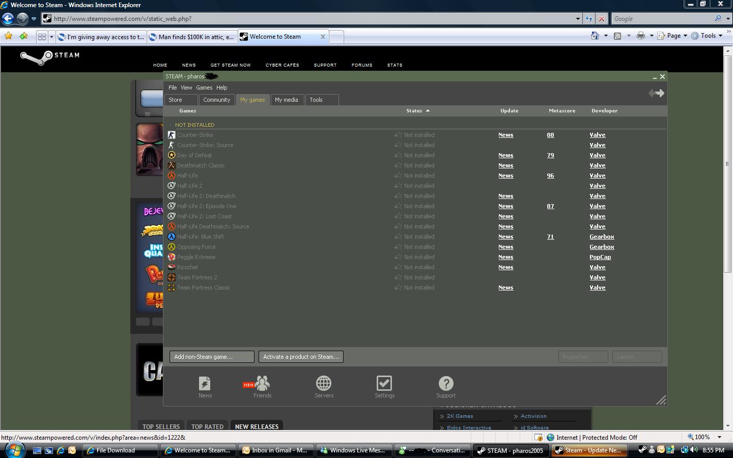The image size is (733, 458).
Task: Click Add non-Steam game button
Action: tap(212, 357)
